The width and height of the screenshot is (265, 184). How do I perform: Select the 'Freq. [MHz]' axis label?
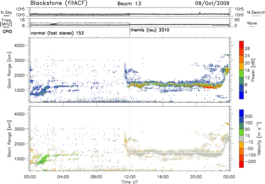tap(6, 22)
